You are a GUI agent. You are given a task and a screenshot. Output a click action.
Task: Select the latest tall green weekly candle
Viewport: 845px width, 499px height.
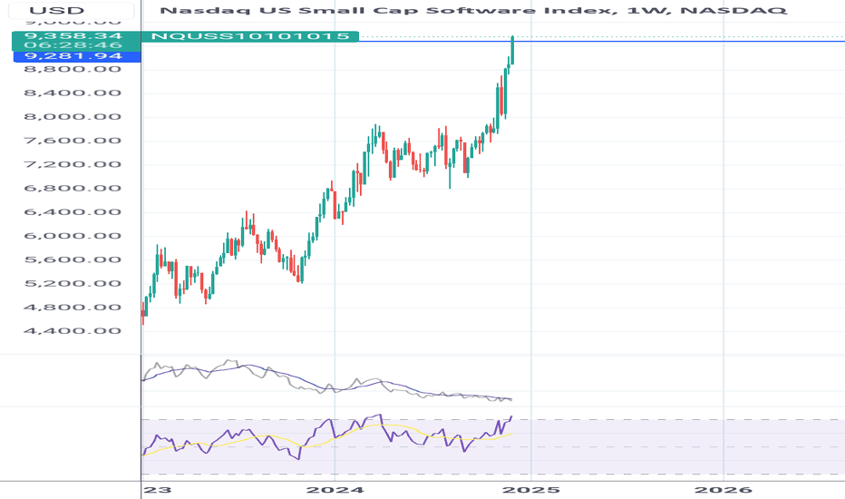coord(512,50)
